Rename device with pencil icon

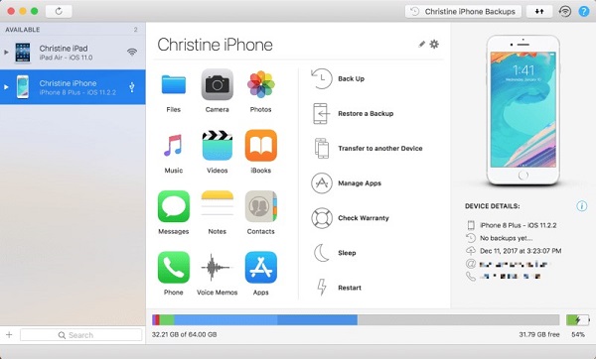coord(421,44)
